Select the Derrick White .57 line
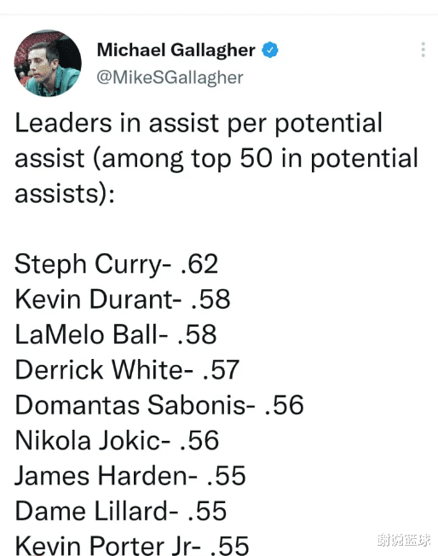 127,370
